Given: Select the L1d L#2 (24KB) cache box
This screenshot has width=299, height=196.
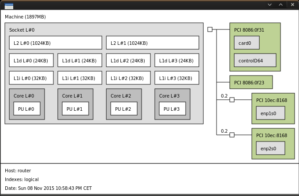Looking at the screenshot, I should pyautogui.click(x=128, y=61).
